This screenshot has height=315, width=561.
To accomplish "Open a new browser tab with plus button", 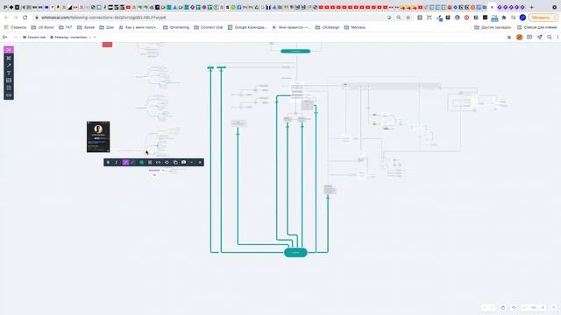I will tap(532, 7).
